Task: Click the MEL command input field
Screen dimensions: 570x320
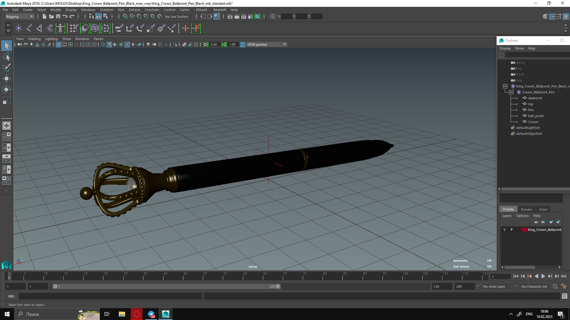Action: click(x=110, y=296)
